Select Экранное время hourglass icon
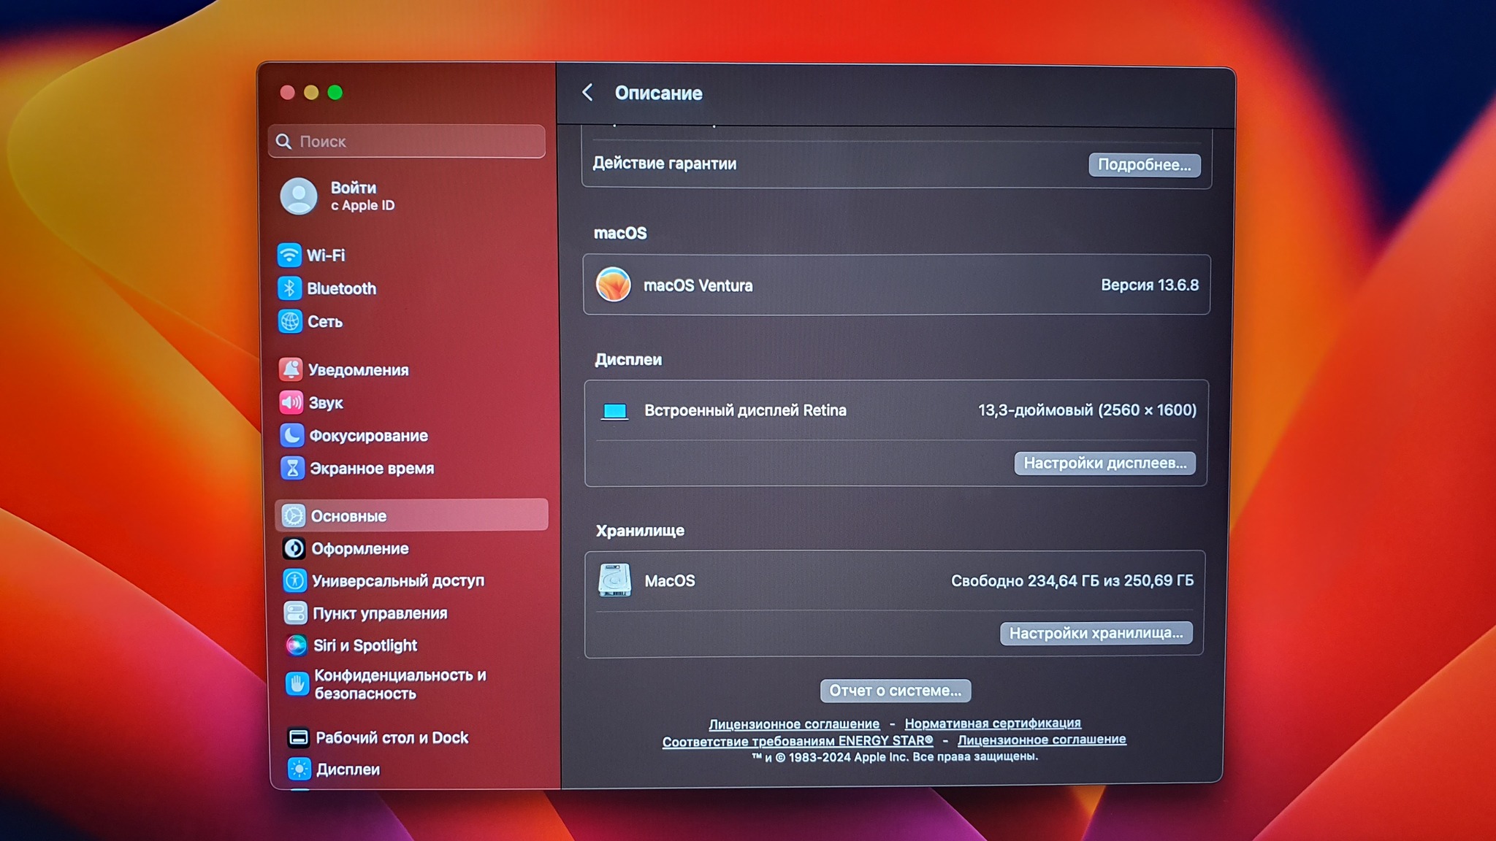This screenshot has width=1496, height=841. coord(293,468)
